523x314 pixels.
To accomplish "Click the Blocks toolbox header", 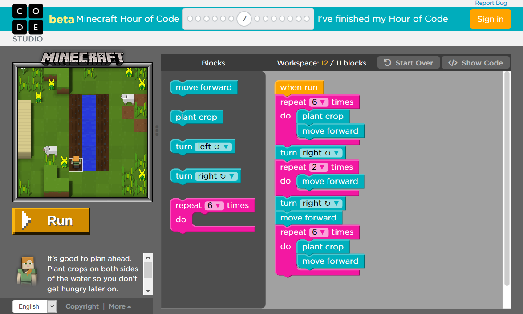I will 214,63.
